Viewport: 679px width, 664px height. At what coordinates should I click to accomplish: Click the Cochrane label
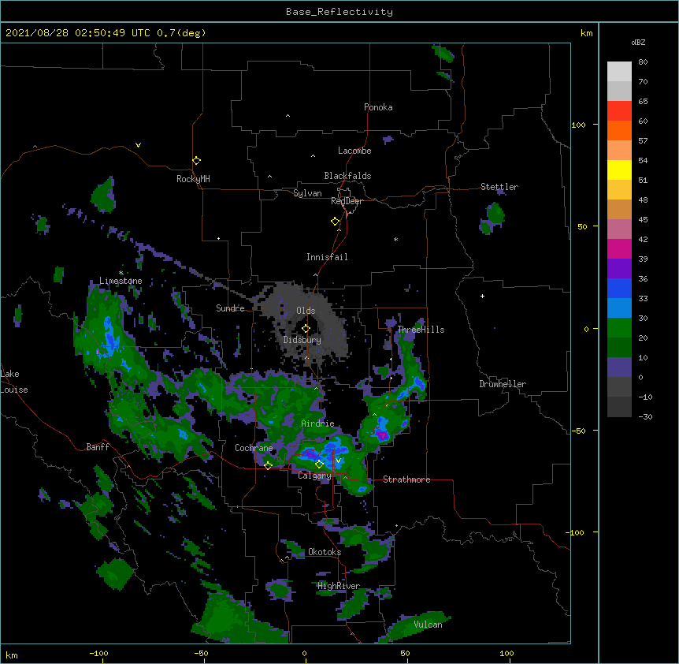pyautogui.click(x=254, y=448)
